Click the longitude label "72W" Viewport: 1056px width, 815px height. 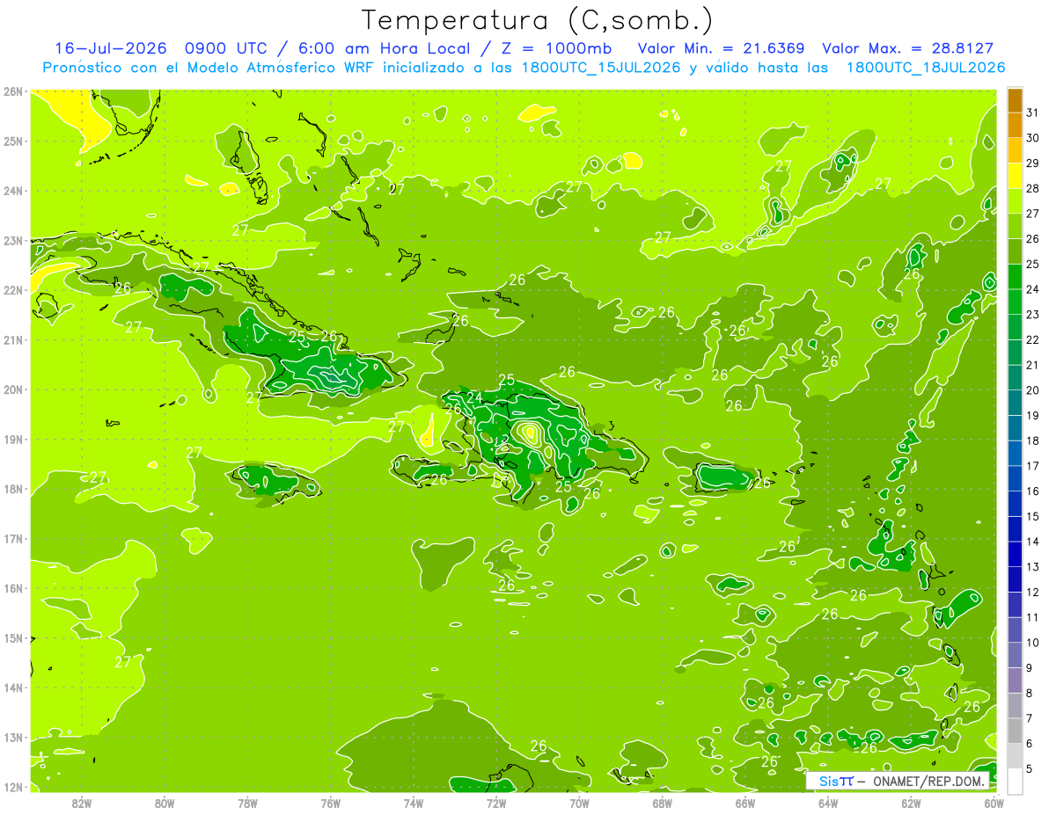click(496, 803)
